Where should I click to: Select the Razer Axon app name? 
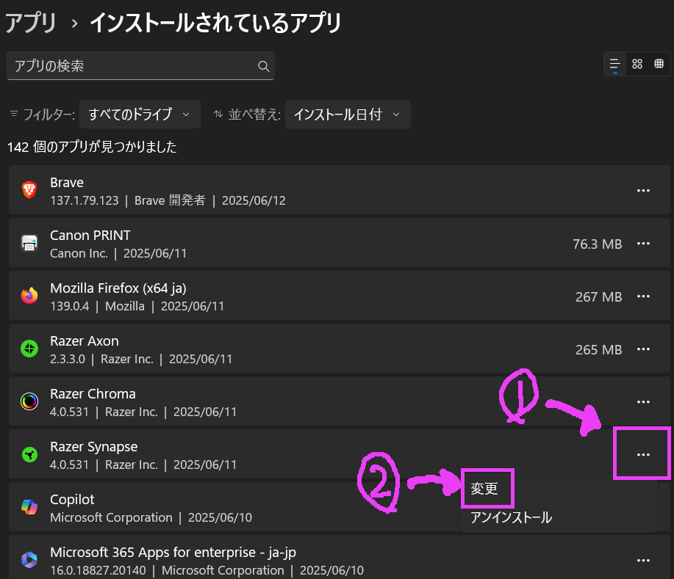[x=85, y=341]
